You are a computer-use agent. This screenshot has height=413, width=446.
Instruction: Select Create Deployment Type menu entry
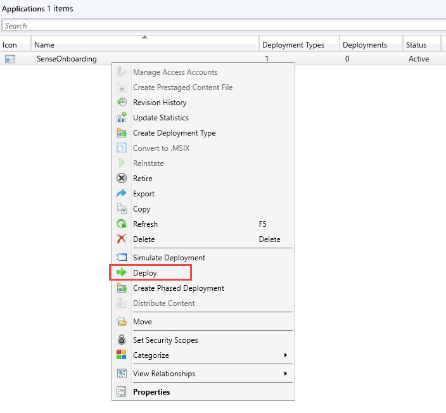174,133
